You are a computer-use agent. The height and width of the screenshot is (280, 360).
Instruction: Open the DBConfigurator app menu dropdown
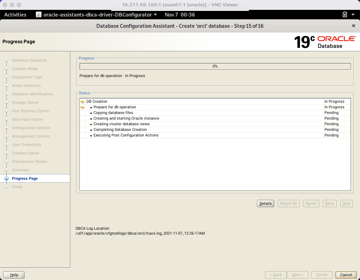(100, 15)
